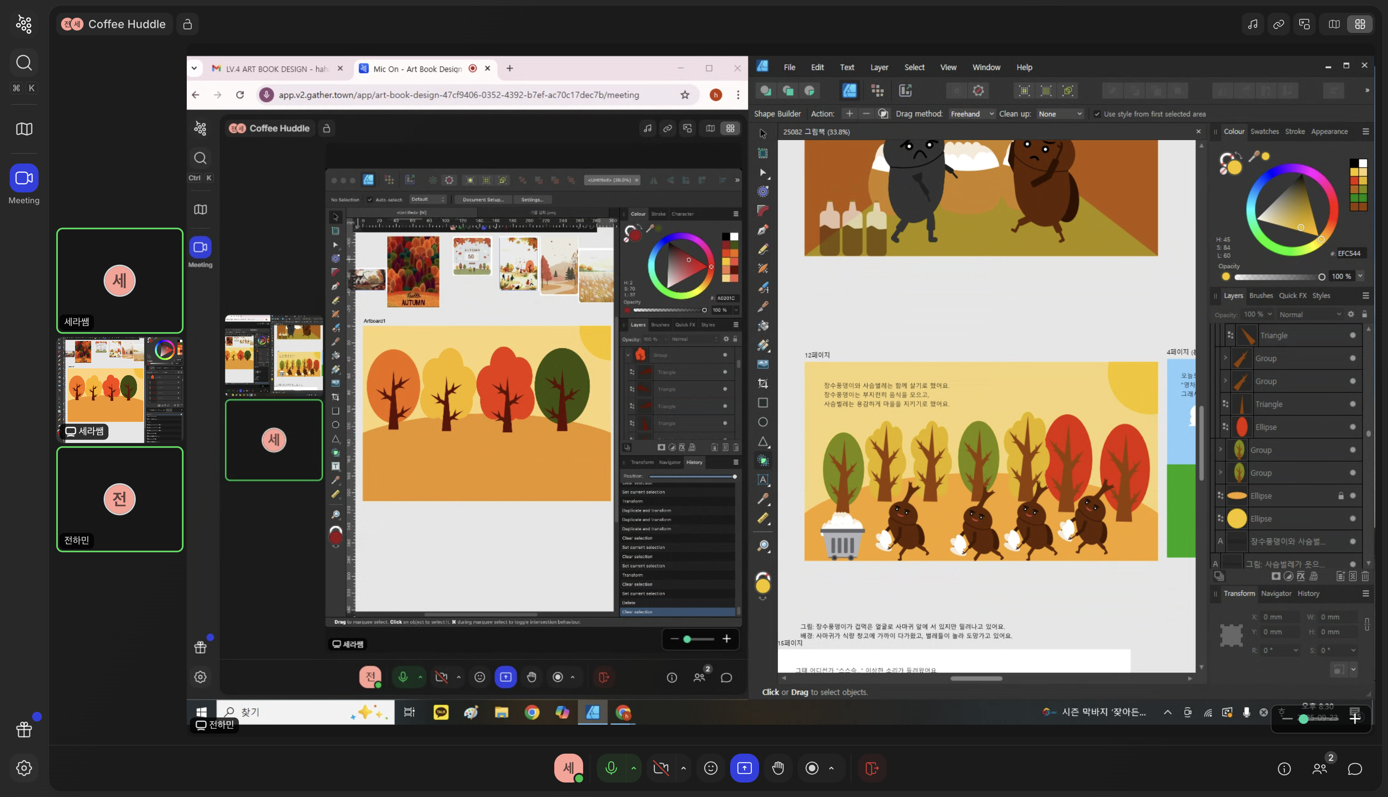Image resolution: width=1388 pixels, height=797 pixels.
Task: Hide the Ellipse layer with red thumbnail
Action: coord(1352,427)
